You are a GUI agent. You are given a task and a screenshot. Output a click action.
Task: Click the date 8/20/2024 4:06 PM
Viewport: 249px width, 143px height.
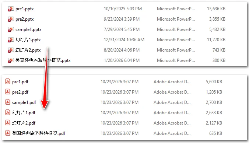click(122, 50)
